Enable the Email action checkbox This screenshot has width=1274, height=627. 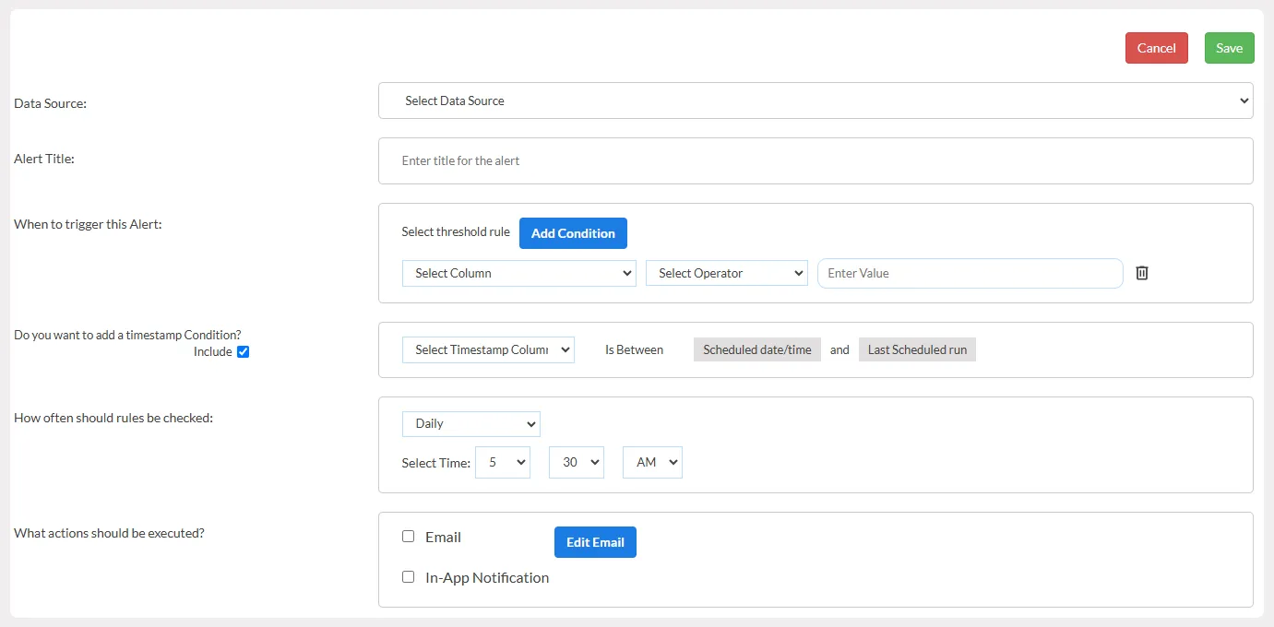(409, 537)
